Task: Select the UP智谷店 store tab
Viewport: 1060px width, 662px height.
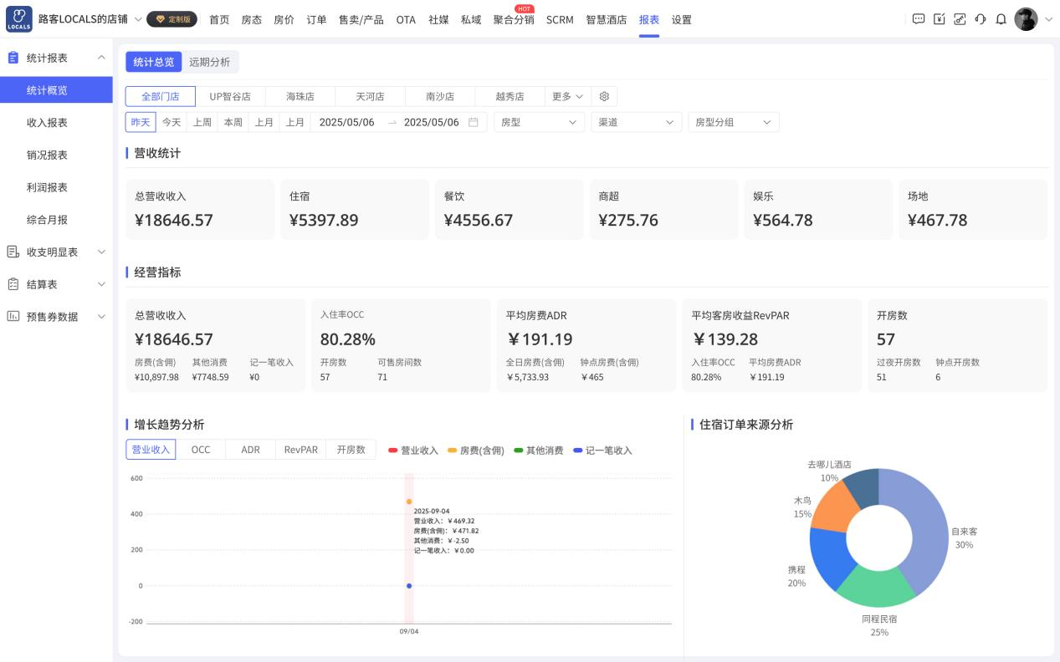Action: (x=230, y=96)
